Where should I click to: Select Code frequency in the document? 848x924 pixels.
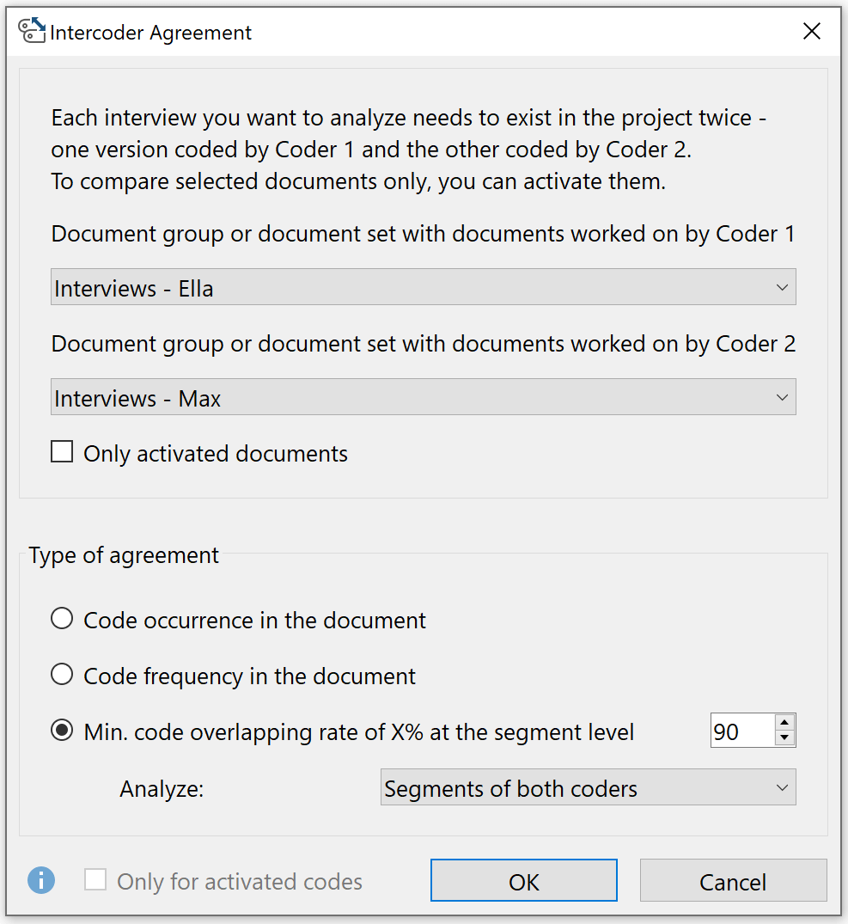tap(62, 674)
